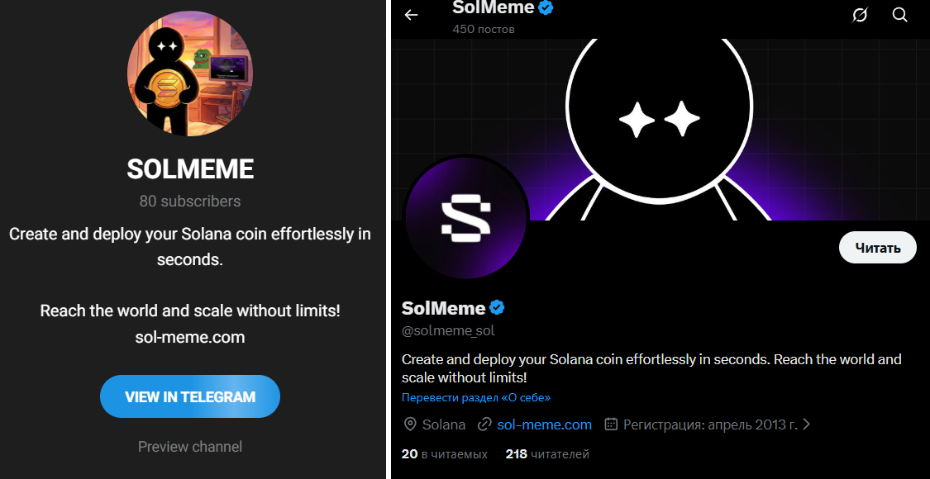Click the SolMeme profile avatar

point(465,217)
